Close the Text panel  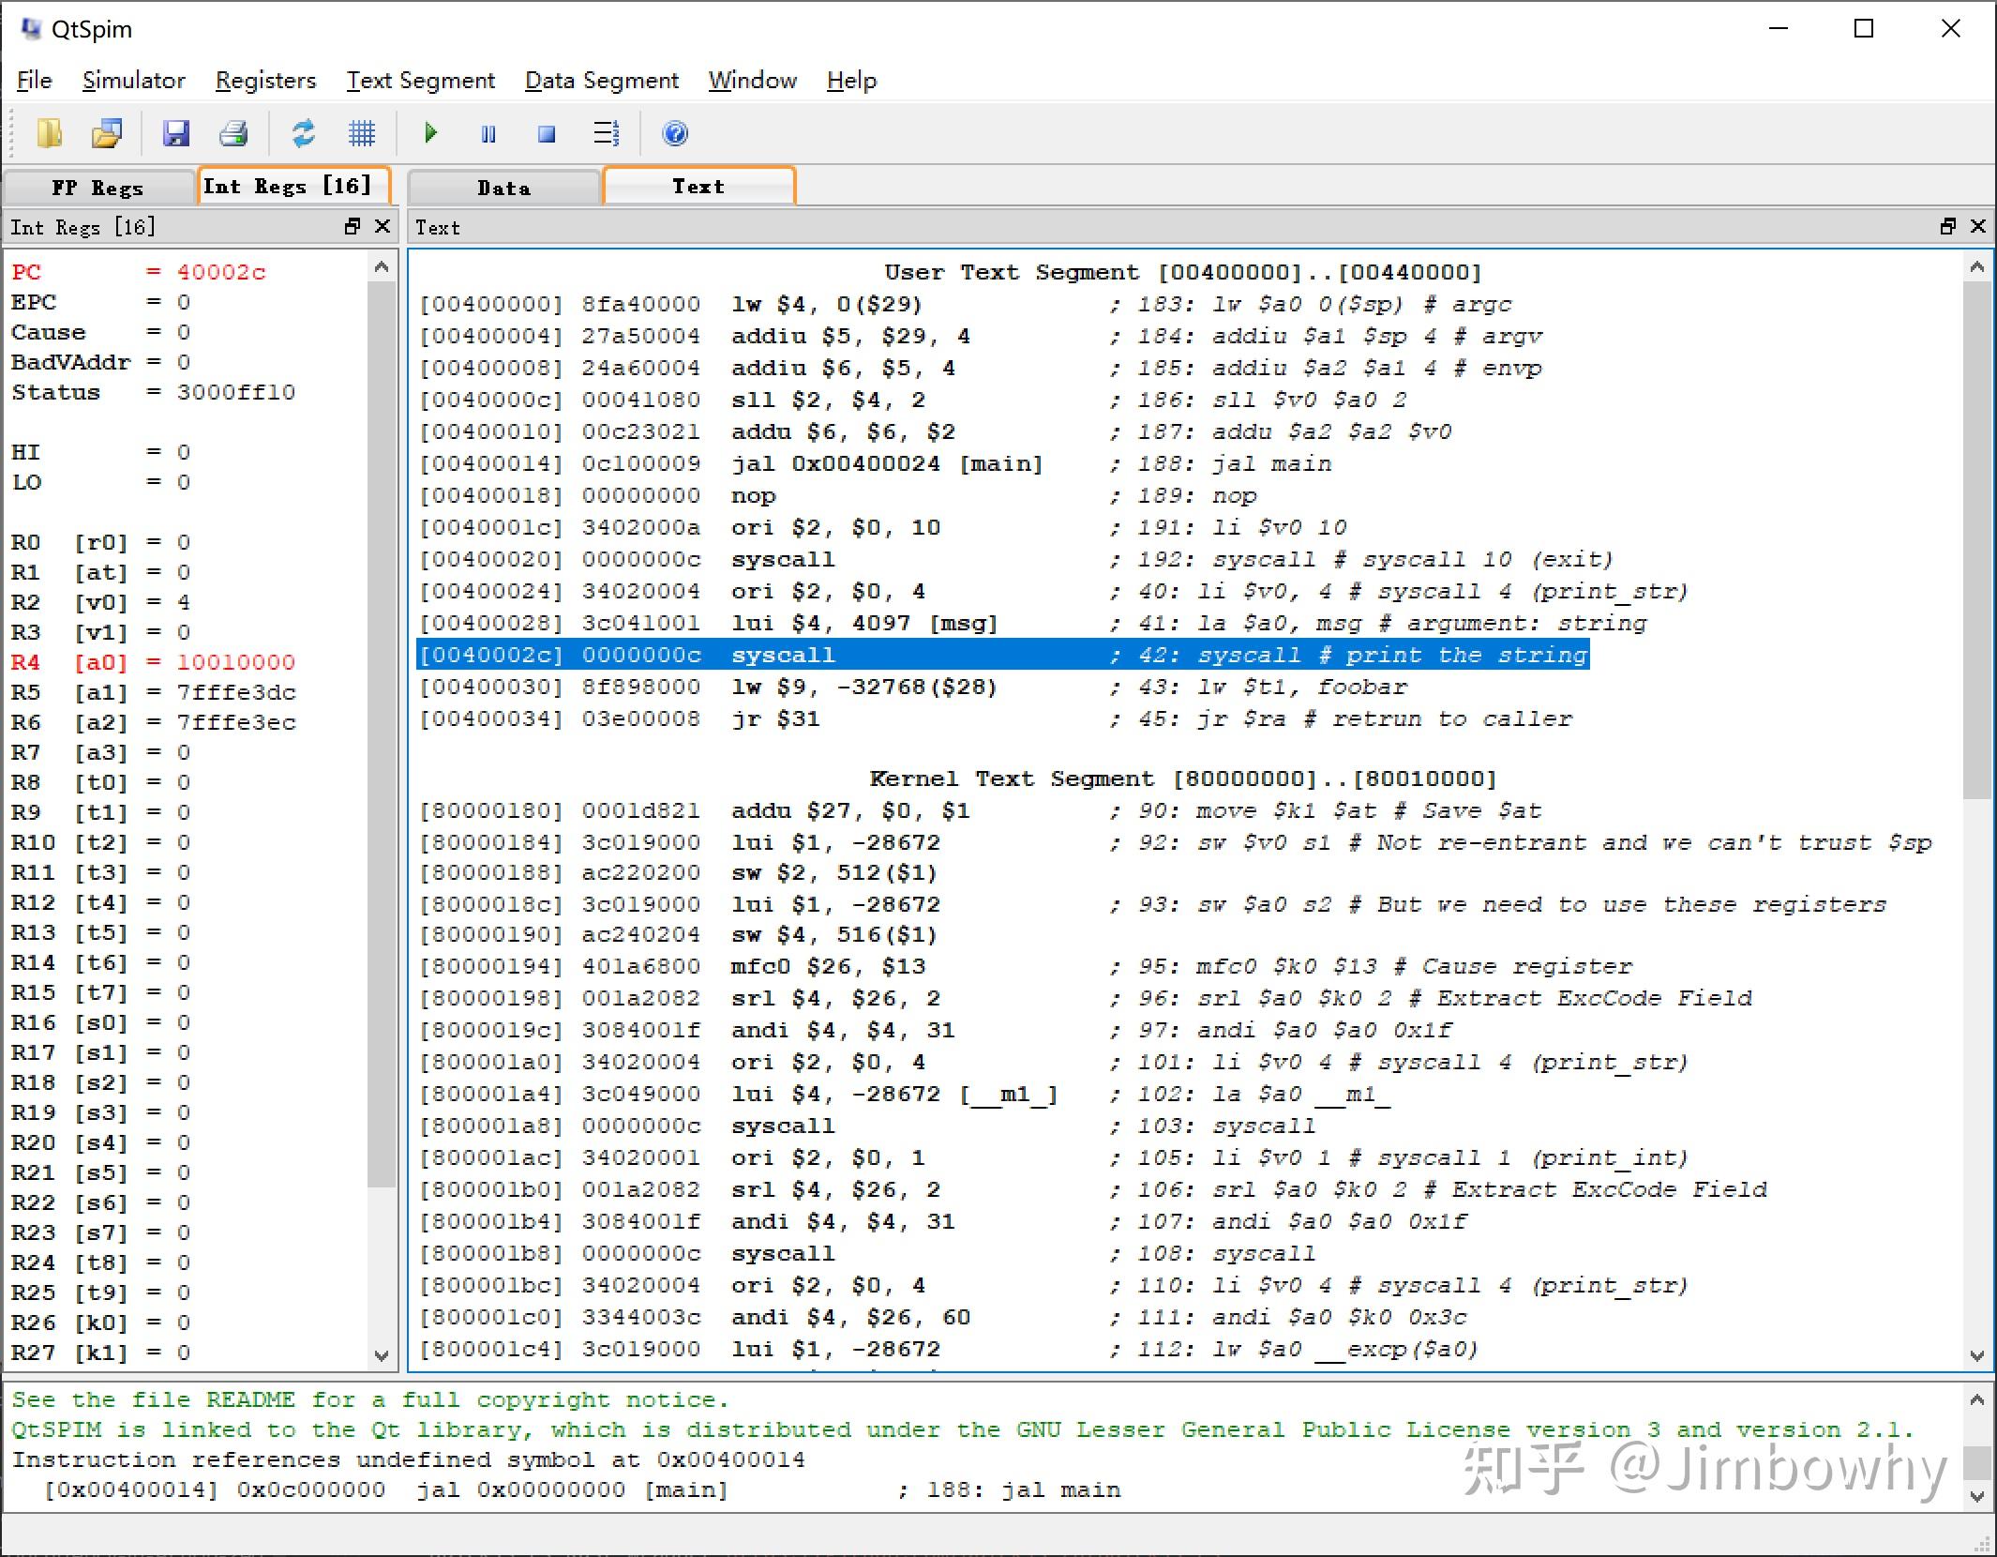[1978, 226]
